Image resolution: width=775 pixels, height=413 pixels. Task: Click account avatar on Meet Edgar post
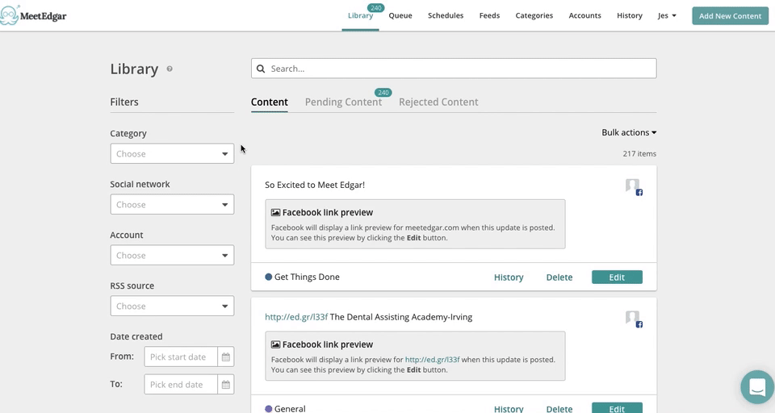(x=633, y=186)
